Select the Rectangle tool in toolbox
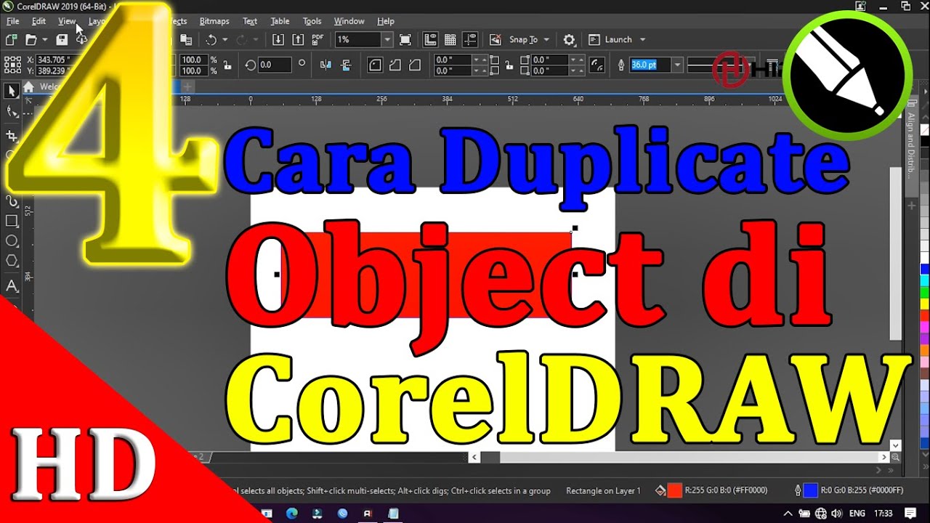This screenshot has height=523, width=930. tap(12, 221)
